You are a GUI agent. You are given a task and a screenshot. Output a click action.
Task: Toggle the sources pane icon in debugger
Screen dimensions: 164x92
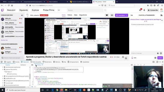(x=32, y=65)
